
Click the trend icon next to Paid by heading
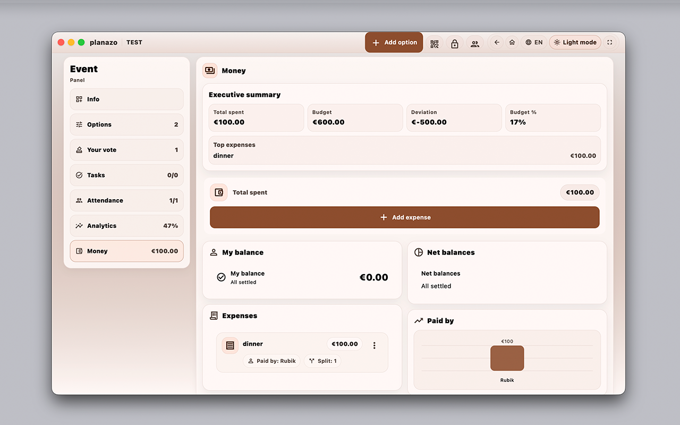point(419,321)
